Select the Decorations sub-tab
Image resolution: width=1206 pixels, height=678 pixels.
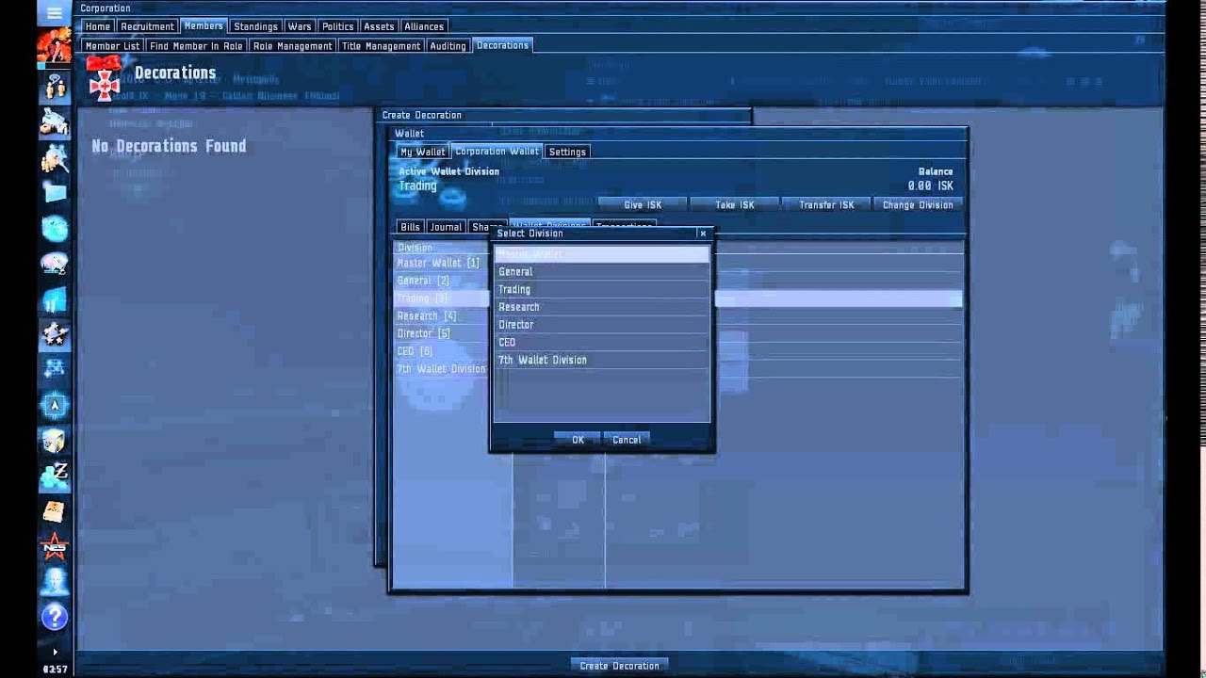[502, 45]
